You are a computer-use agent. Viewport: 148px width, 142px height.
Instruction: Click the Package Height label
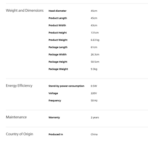point(58,62)
